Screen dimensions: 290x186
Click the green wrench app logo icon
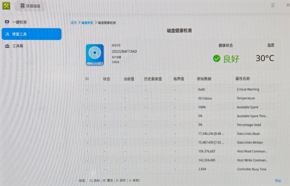(6, 6)
